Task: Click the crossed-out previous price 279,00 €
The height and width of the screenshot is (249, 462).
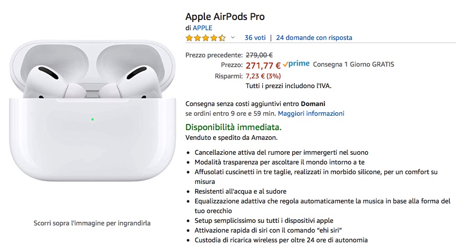Action: click(259, 55)
